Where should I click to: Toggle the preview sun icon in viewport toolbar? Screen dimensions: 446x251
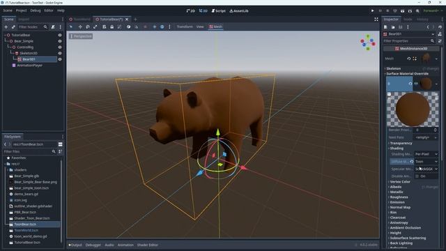(155, 26)
